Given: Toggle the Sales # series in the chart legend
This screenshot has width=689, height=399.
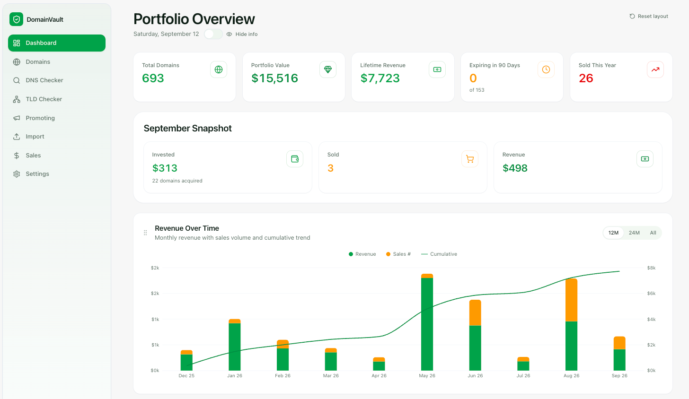Looking at the screenshot, I should (x=398, y=254).
